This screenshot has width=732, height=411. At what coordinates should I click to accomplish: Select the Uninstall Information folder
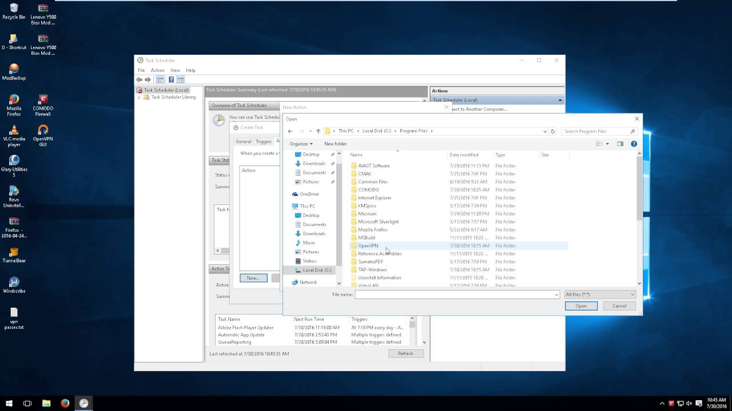(379, 277)
